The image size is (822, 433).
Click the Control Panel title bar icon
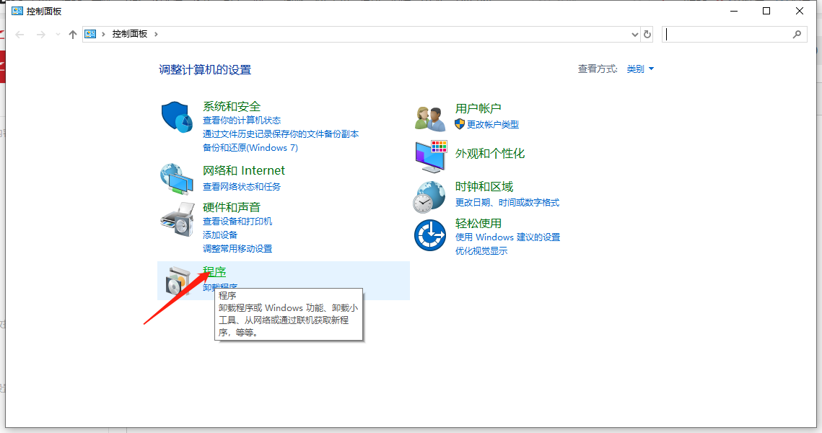click(x=17, y=11)
